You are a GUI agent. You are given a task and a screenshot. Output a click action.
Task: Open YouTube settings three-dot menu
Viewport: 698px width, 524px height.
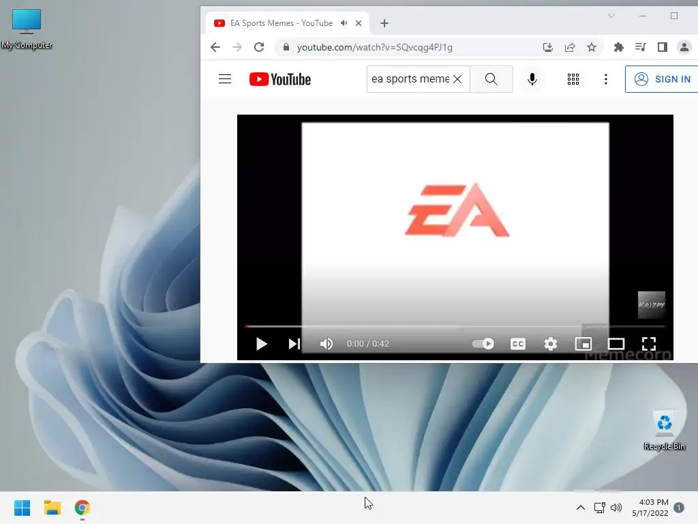click(x=605, y=79)
